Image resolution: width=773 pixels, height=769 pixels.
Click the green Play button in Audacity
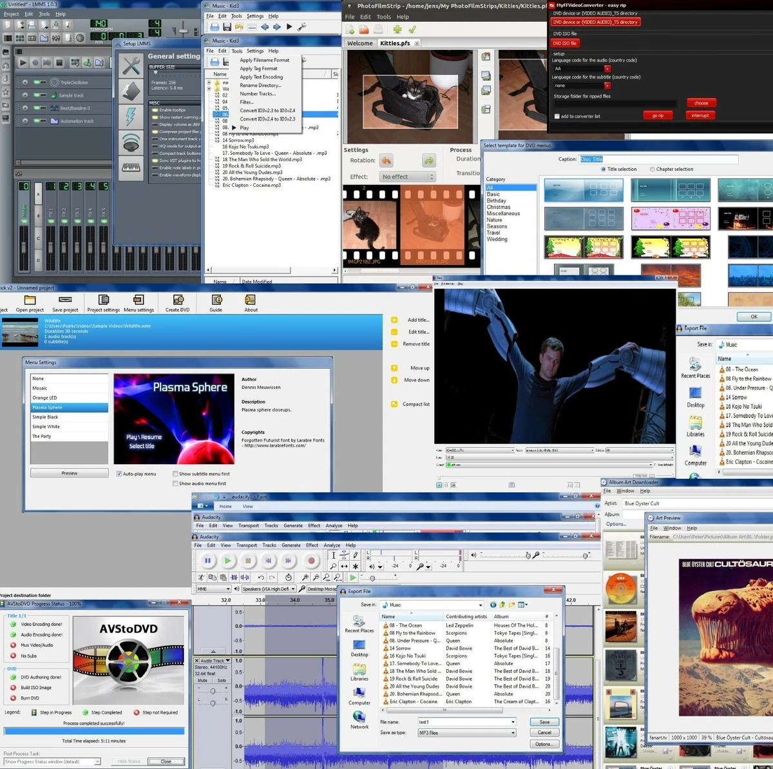(x=227, y=561)
